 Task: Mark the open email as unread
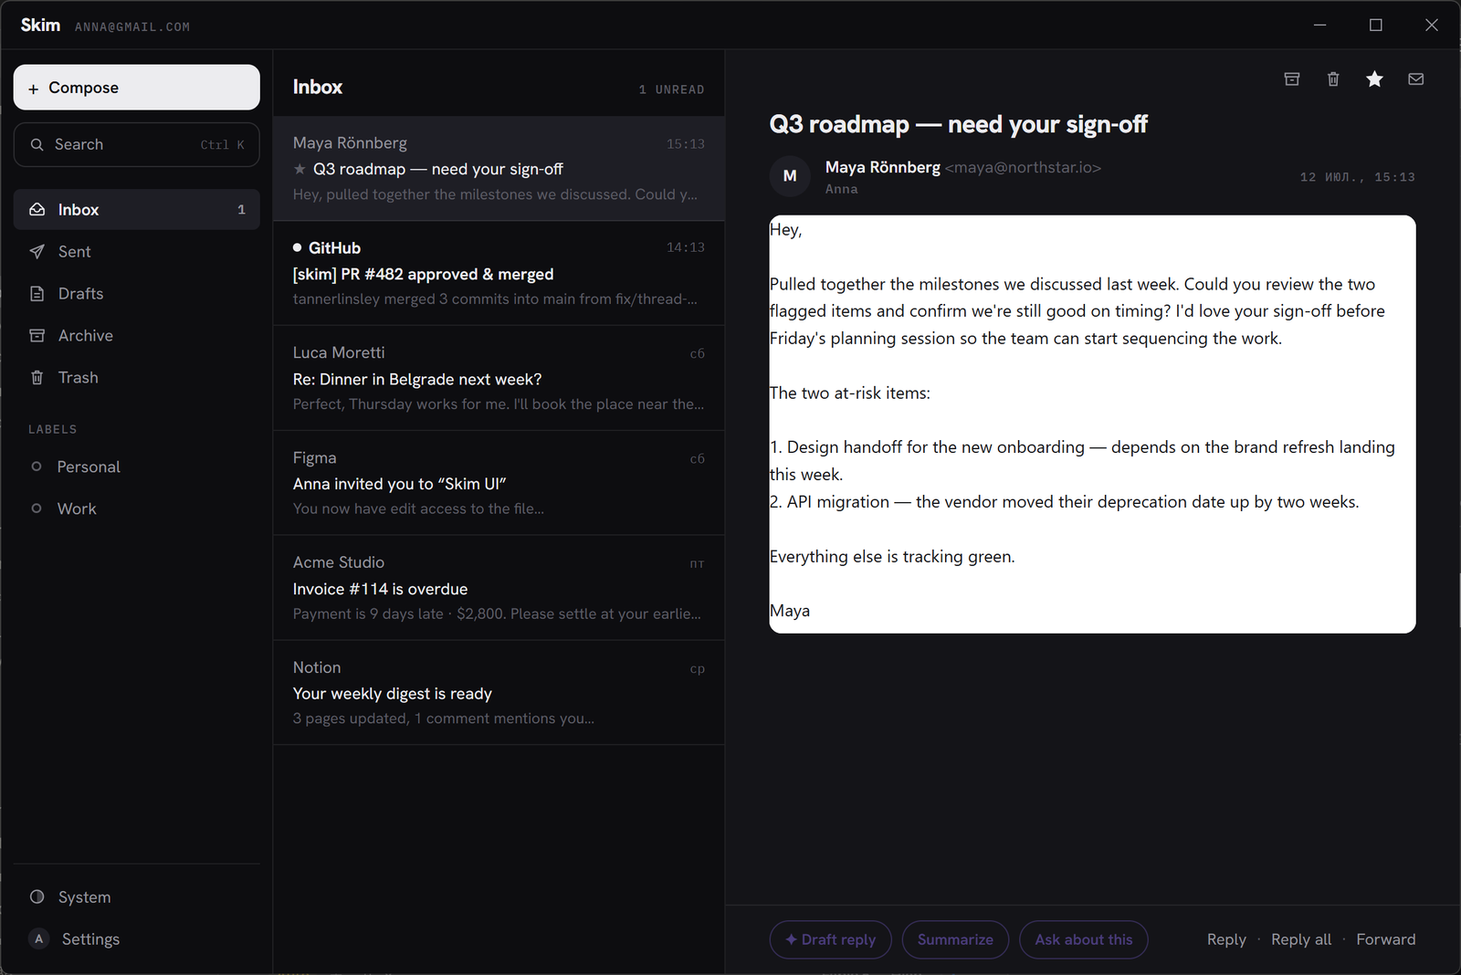tap(1416, 79)
